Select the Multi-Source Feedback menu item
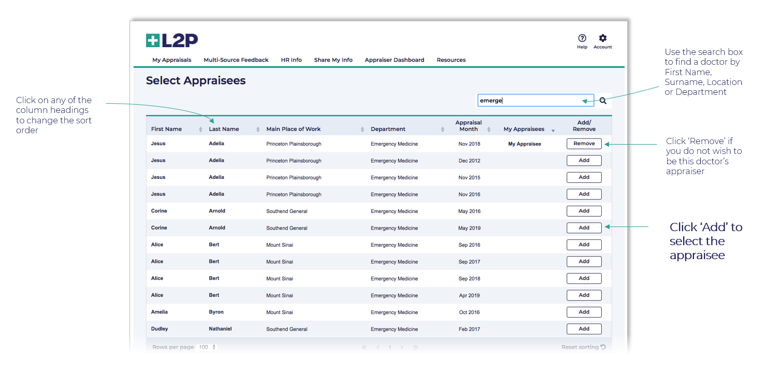Screen dimensions: 764x368 tap(236, 60)
